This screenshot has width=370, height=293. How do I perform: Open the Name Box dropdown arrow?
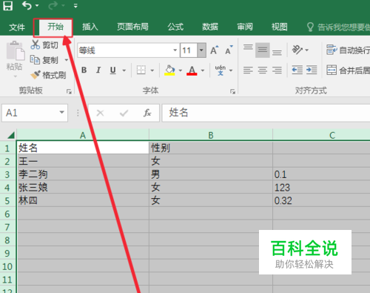tap(61, 113)
